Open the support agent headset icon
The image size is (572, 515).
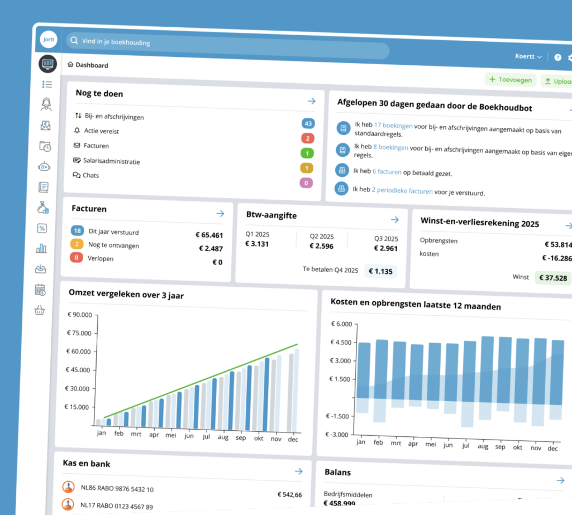coord(46,104)
